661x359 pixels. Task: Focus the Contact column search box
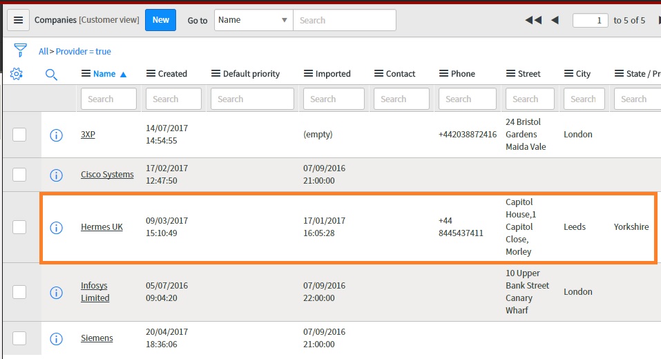click(x=401, y=99)
